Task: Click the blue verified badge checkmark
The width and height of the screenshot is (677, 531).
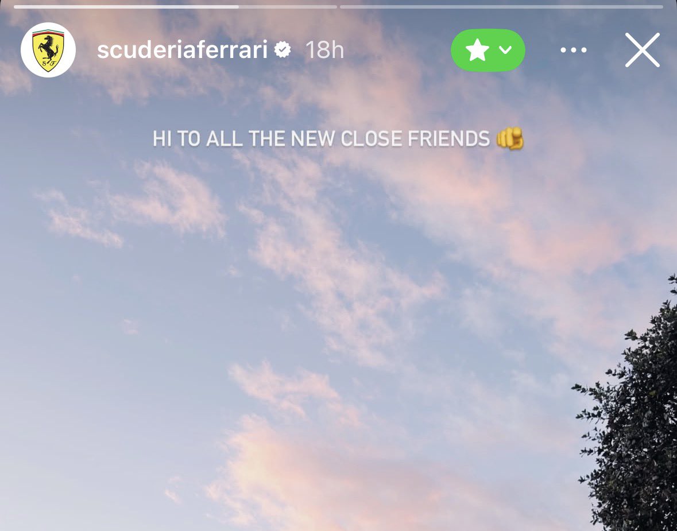Action: tap(283, 50)
